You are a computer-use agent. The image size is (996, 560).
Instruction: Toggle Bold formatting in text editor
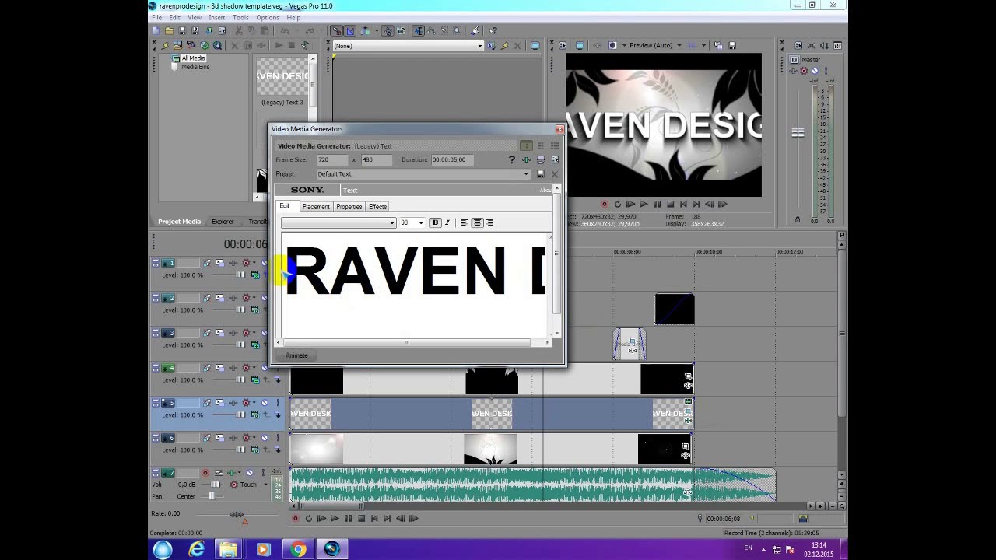coord(435,222)
